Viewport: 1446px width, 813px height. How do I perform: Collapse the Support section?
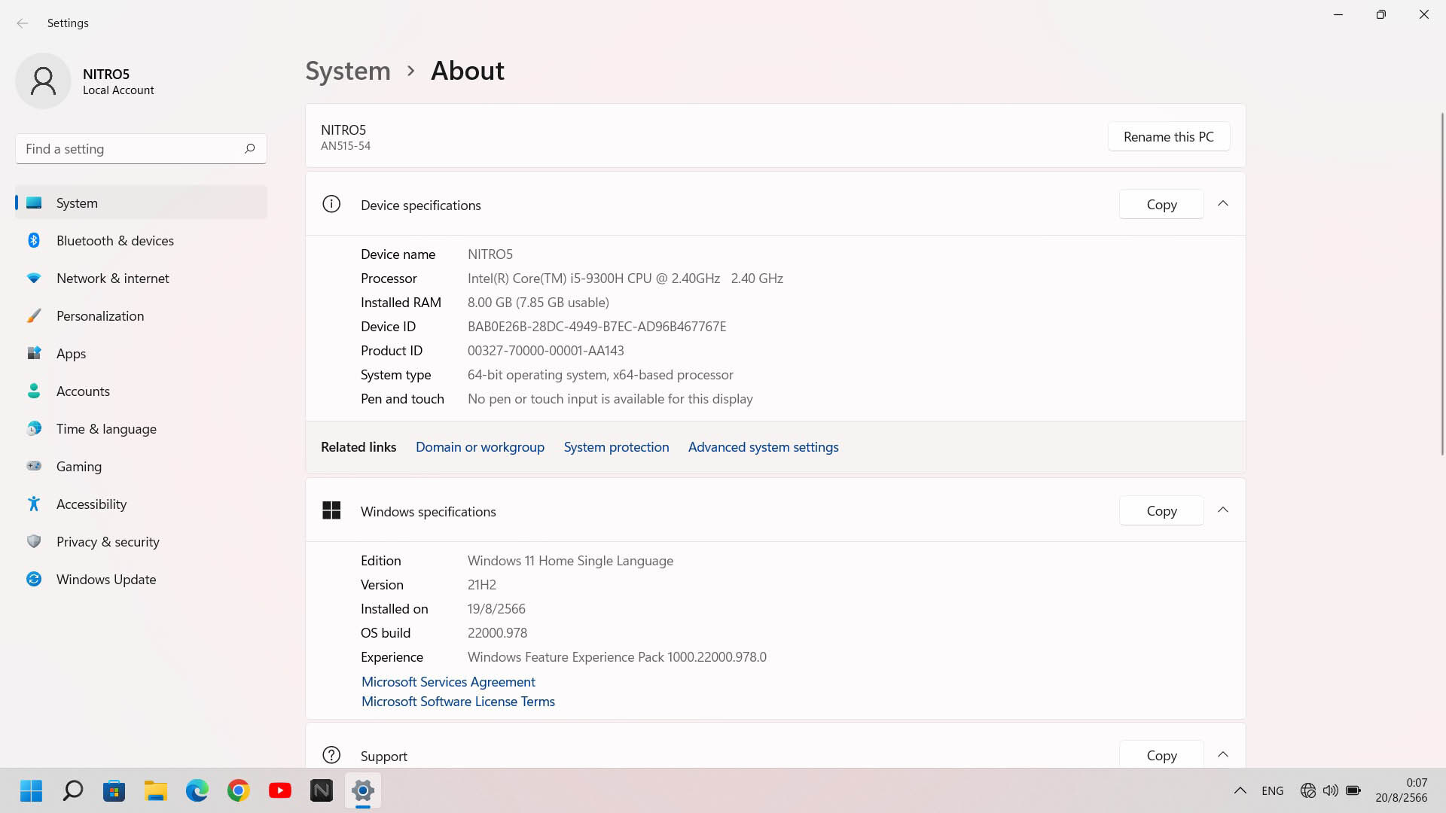1223,754
